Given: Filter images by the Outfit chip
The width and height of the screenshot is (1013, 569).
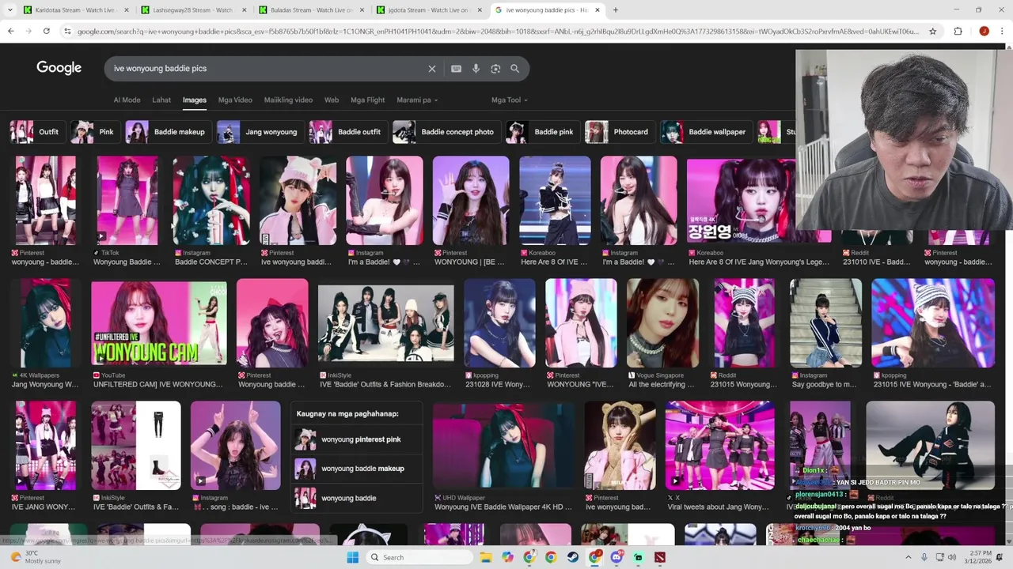Looking at the screenshot, I should click(x=36, y=132).
